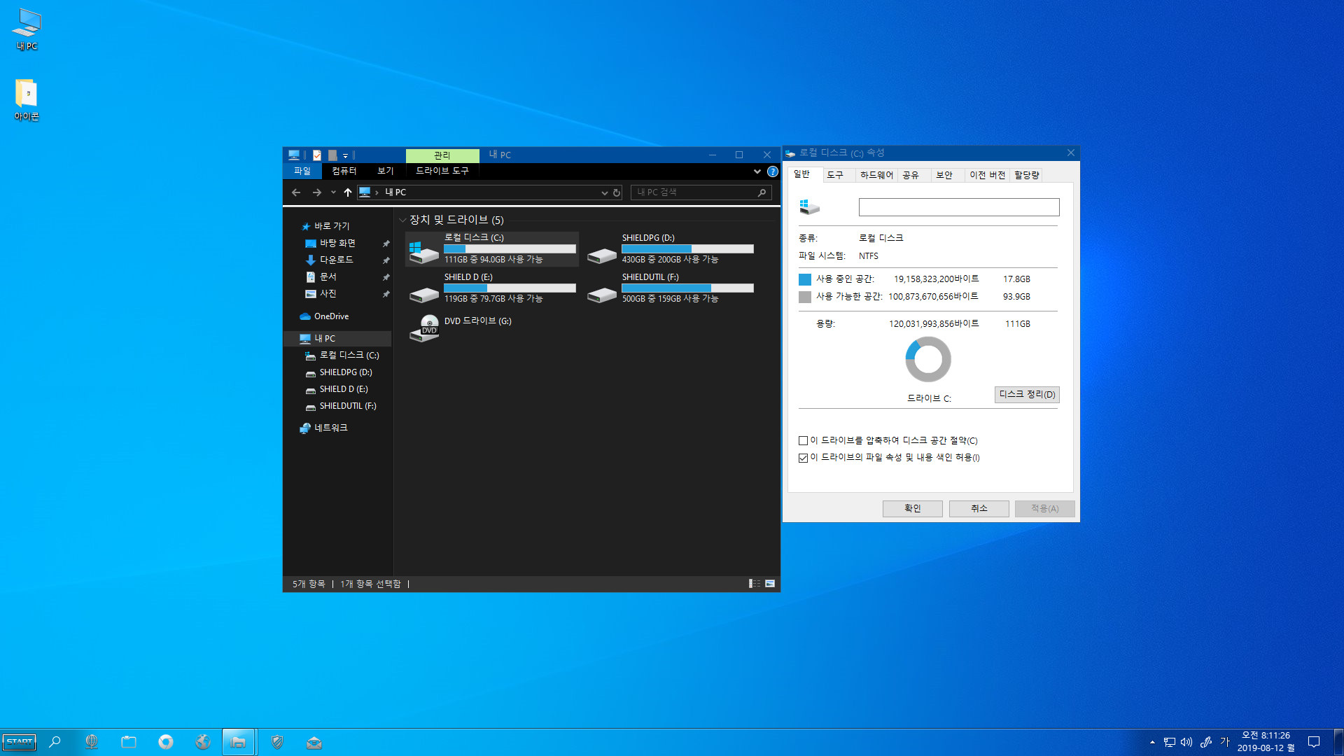Go up one level with the up arrow
Viewport: 1344px width, 756px height.
pos(348,192)
